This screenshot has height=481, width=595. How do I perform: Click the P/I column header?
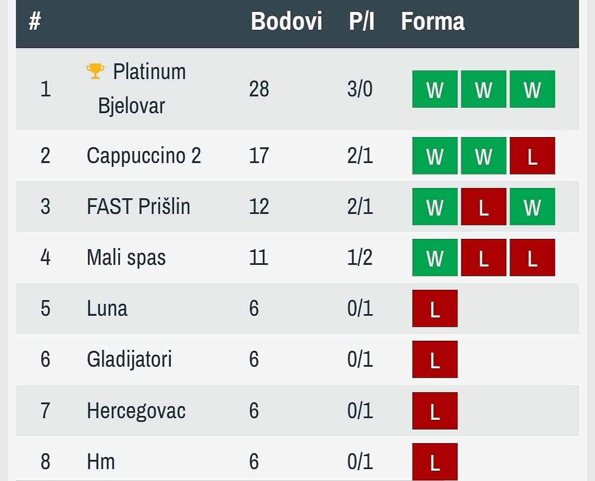(x=361, y=21)
